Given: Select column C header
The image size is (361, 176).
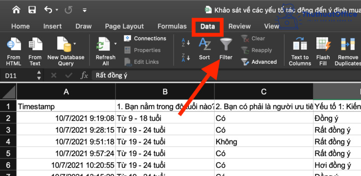Looking at the screenshot, I should (264, 92).
